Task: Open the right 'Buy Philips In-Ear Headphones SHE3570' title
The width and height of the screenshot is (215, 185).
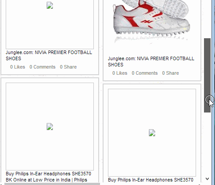Action: pos(151,180)
